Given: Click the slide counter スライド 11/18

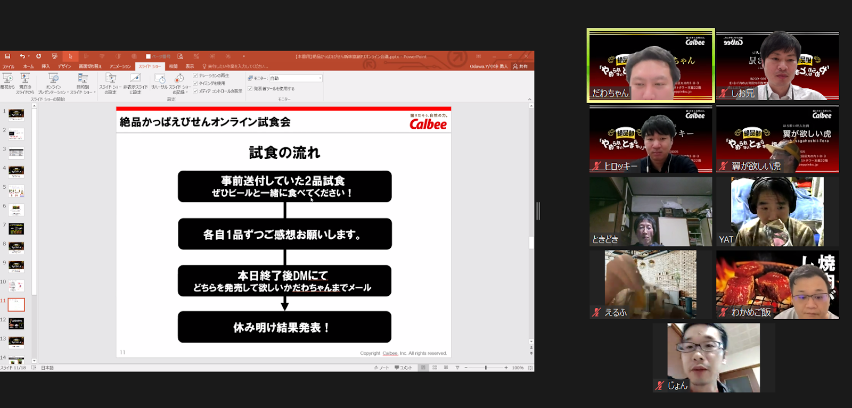Looking at the screenshot, I should (13, 368).
